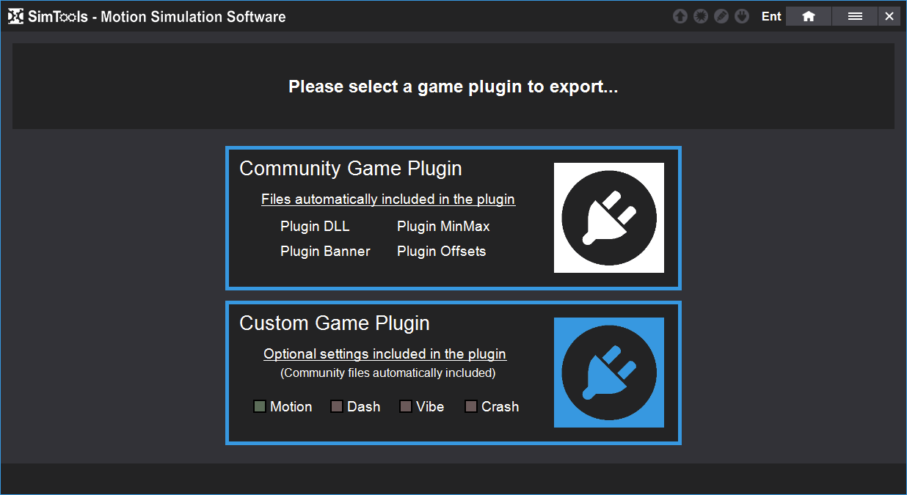Enable the Motion checkbox
The image size is (907, 495).
pos(259,406)
